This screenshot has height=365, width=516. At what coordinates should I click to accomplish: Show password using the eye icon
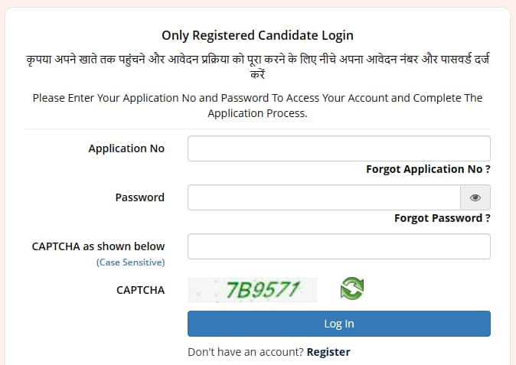[475, 197]
